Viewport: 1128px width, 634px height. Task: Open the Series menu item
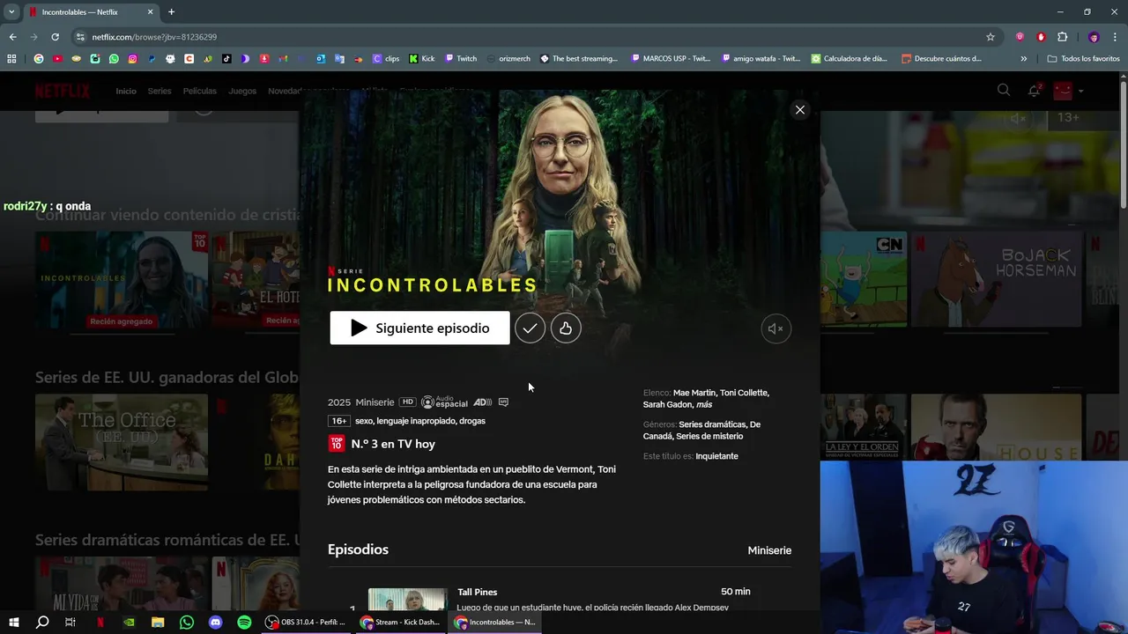click(x=160, y=91)
